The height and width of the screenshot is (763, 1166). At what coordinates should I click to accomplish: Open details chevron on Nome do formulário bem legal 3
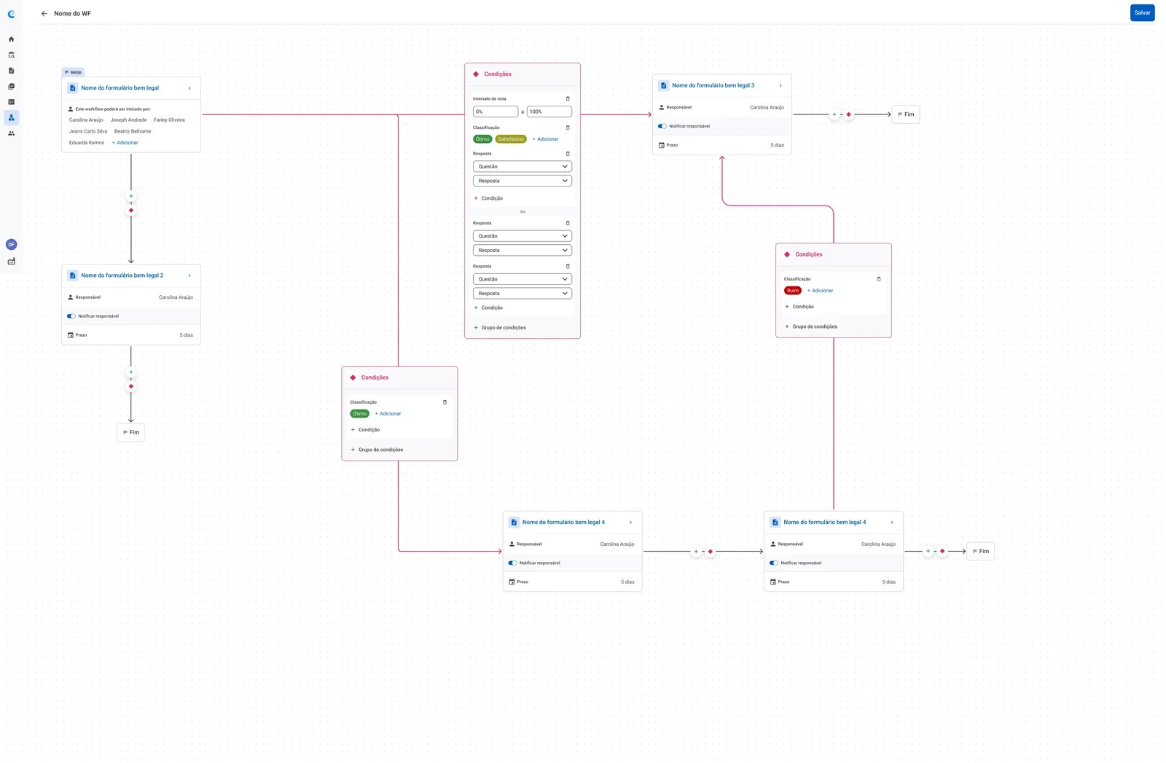pos(780,85)
